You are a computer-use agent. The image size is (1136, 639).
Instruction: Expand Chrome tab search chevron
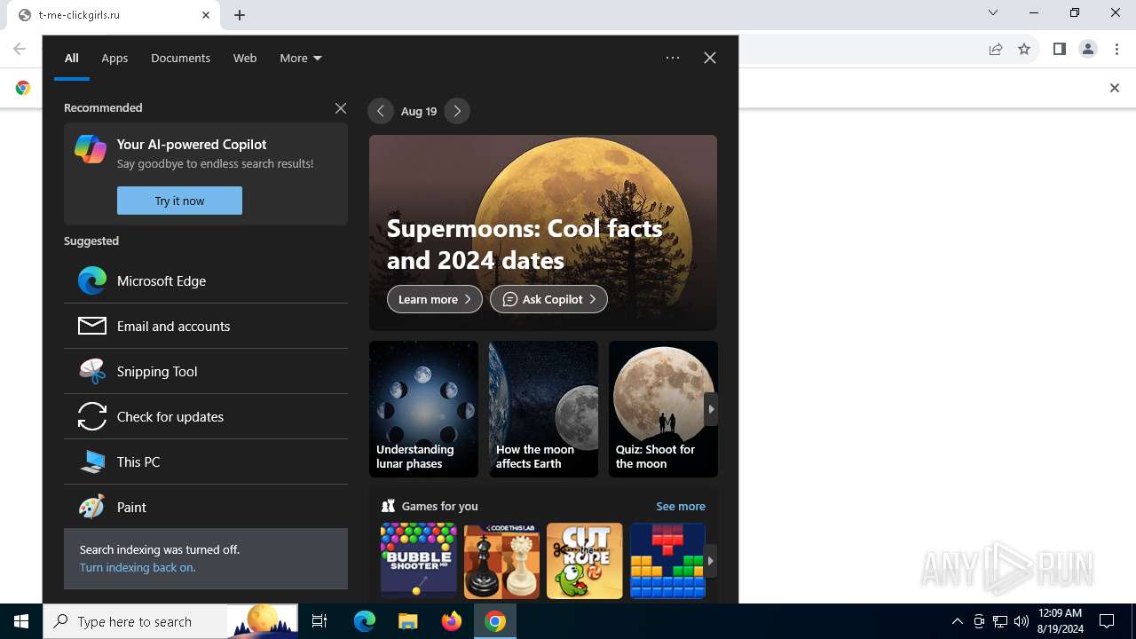click(x=993, y=12)
